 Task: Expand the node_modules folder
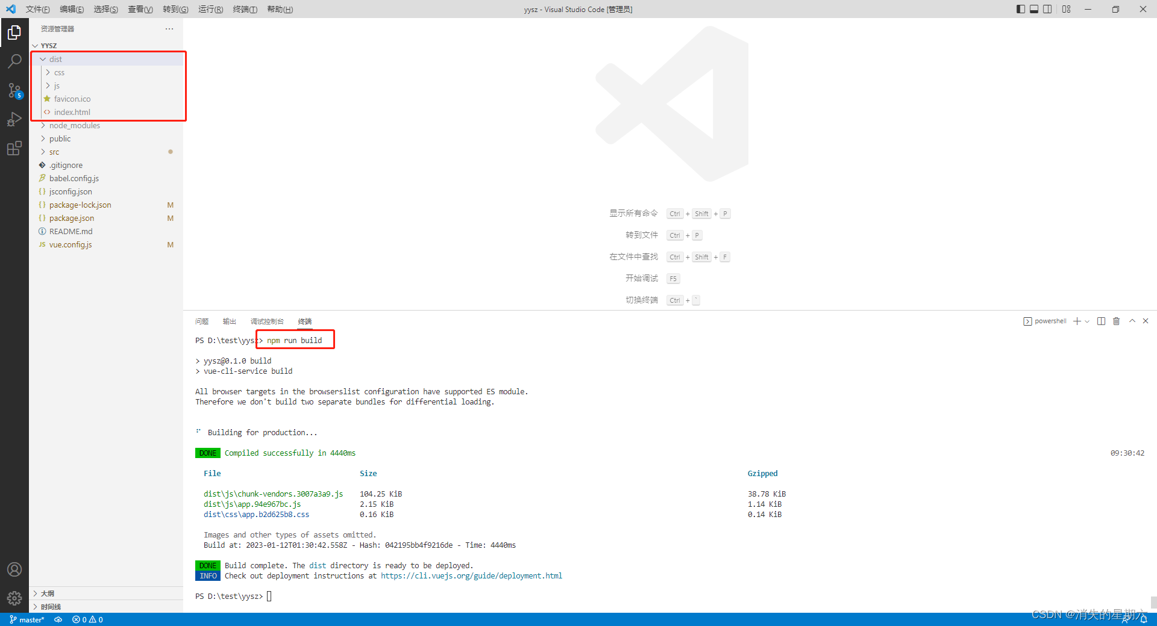point(106,125)
